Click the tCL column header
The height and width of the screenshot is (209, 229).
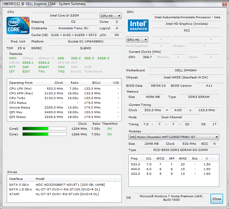149,159
